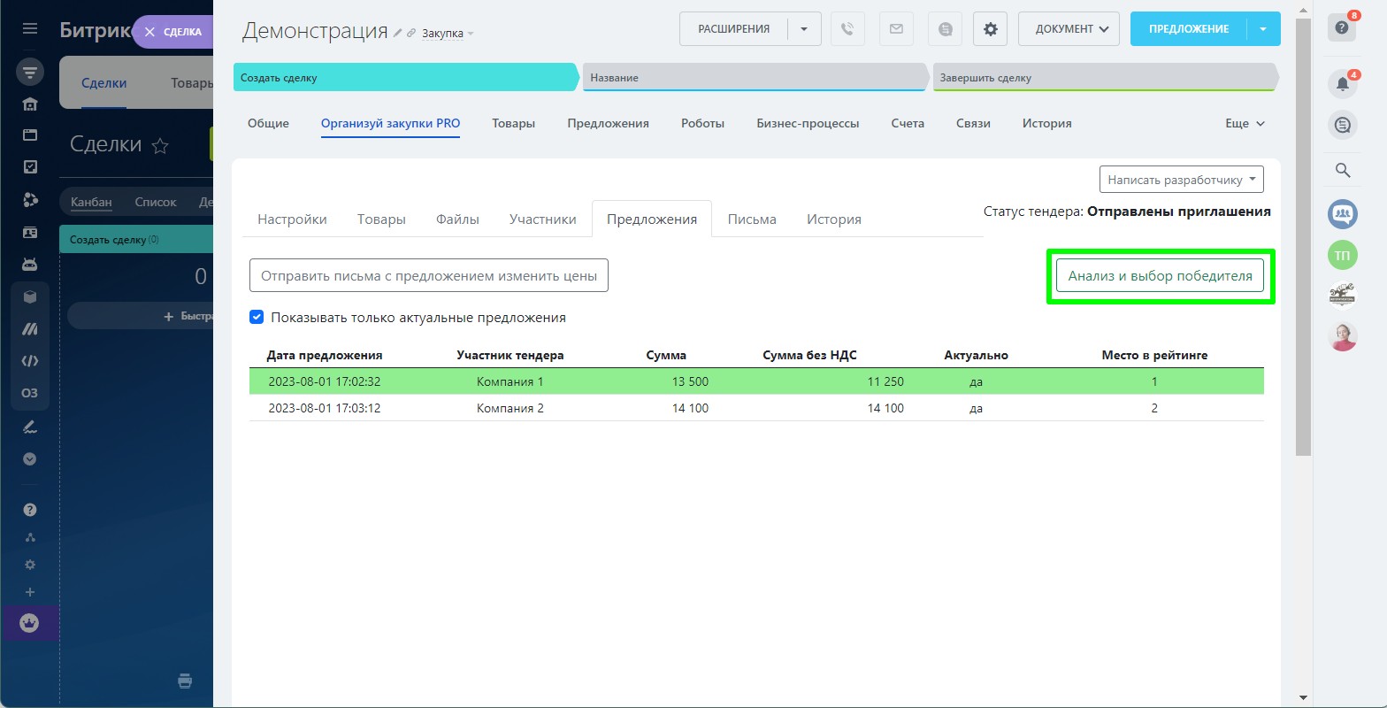Expand the Еще tabs menu
Viewport: 1387px width, 708px height.
1245,124
